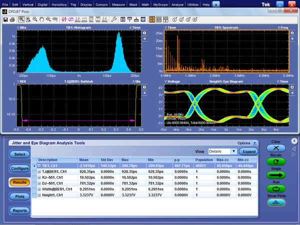Screen dimensions: 300x225
Task: Click the Configure side button
Action: (x=19, y=168)
